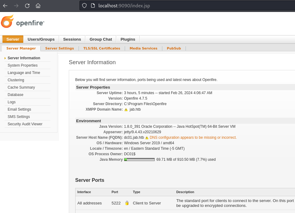Click the Type column header
295x213 pixels.
(136, 192)
